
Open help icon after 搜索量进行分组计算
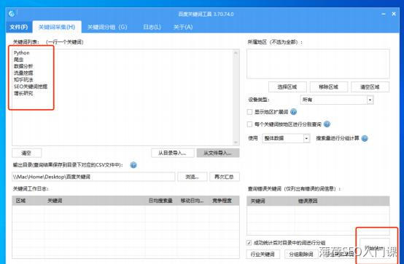click(x=365, y=138)
